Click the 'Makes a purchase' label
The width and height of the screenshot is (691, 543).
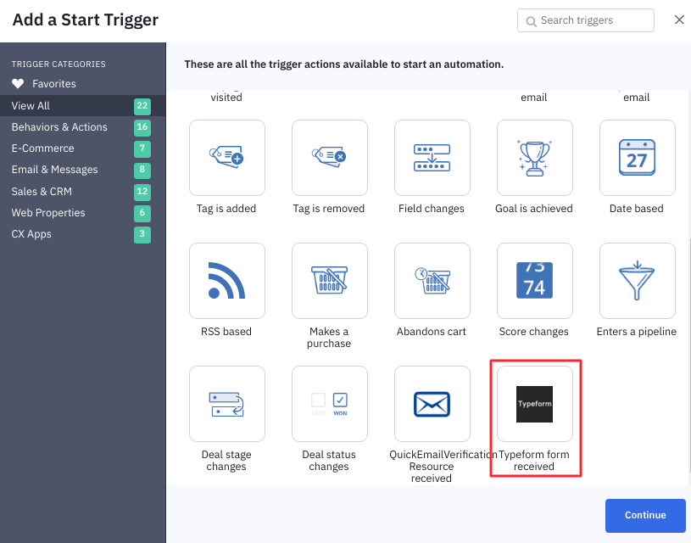[329, 338]
